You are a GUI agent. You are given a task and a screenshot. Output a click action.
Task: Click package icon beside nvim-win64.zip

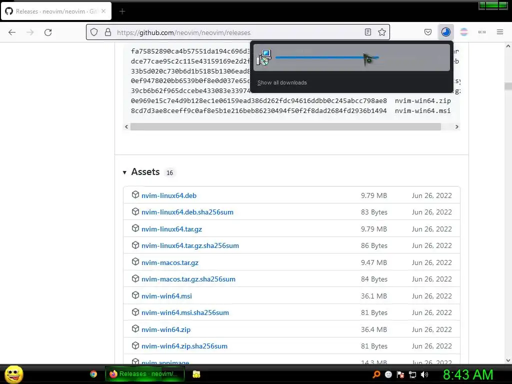point(135,329)
